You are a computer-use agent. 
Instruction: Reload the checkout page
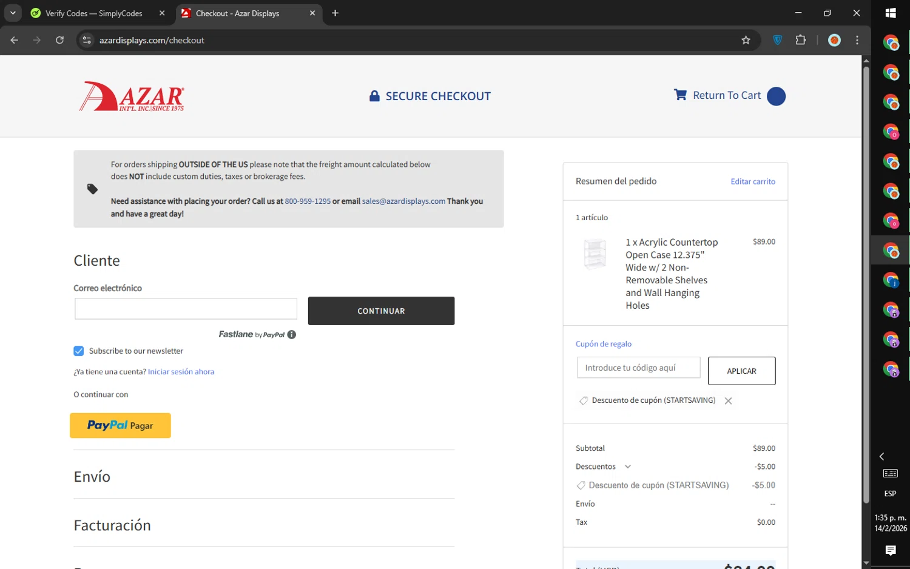(x=59, y=40)
